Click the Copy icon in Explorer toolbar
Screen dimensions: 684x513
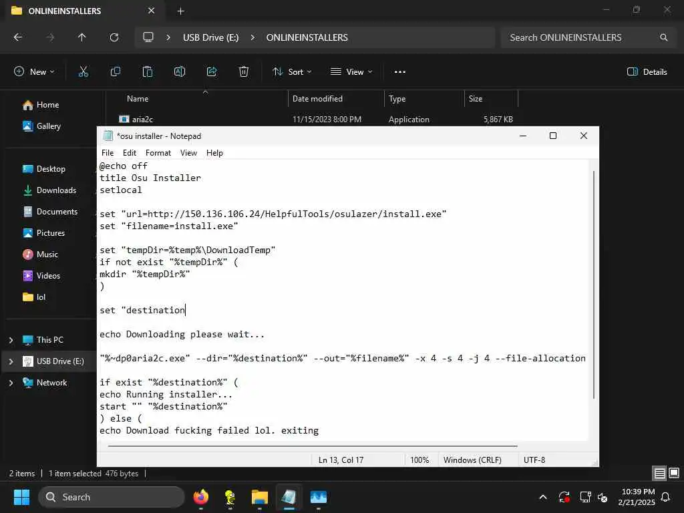[115, 72]
